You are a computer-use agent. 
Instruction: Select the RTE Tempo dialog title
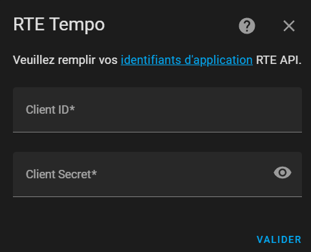pos(59,25)
